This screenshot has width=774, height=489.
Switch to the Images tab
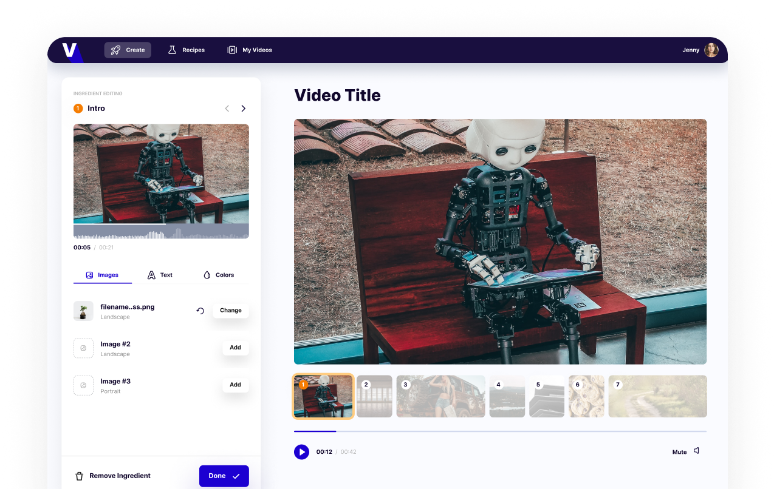pyautogui.click(x=102, y=275)
